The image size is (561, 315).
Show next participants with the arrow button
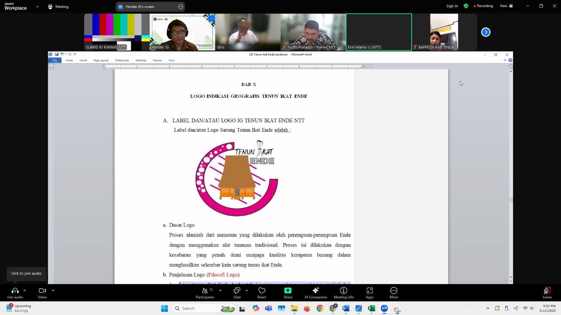pos(486,32)
